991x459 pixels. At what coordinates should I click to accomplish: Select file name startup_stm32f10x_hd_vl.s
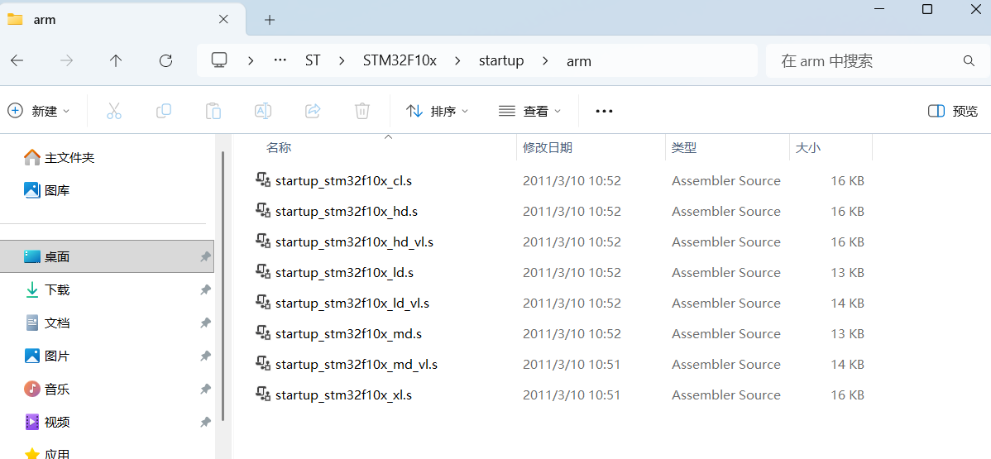(354, 242)
